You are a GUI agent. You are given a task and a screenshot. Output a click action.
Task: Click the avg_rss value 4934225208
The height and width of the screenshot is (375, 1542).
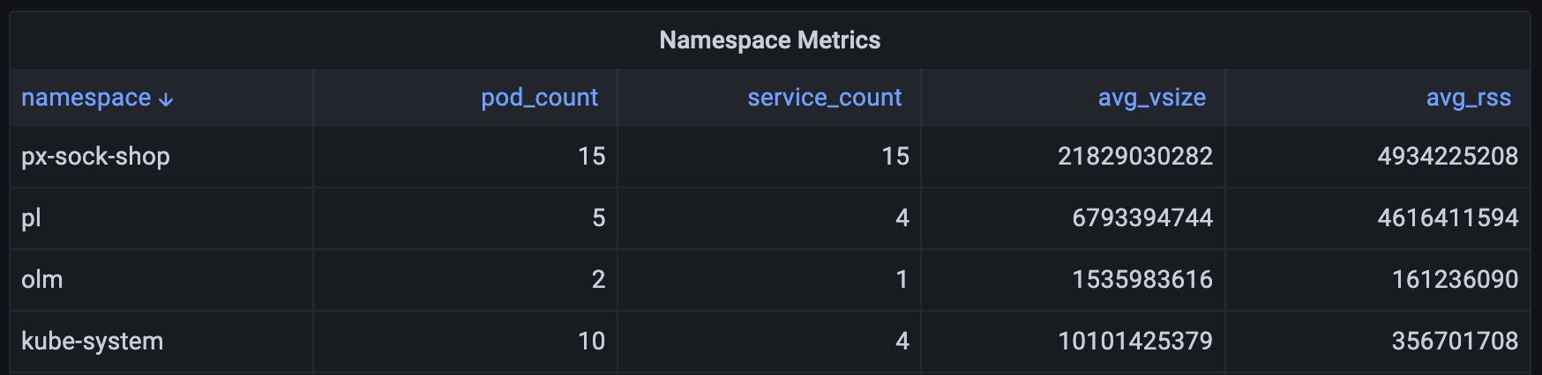click(1447, 157)
